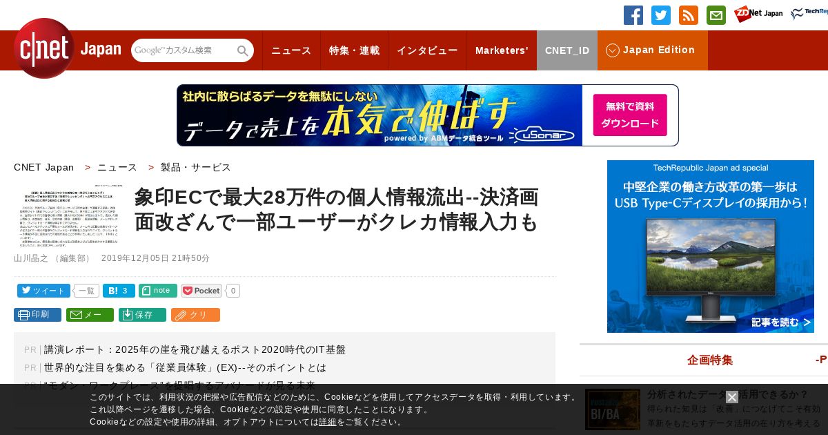The image size is (828, 435).
Task: Click inside the Google custom search field
Action: pos(184,50)
